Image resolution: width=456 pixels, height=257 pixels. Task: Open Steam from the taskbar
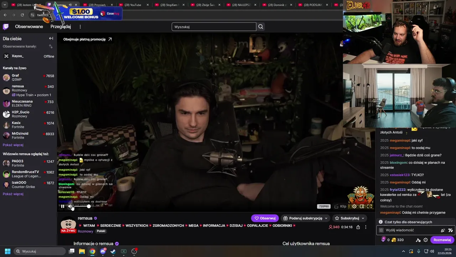[113, 251]
